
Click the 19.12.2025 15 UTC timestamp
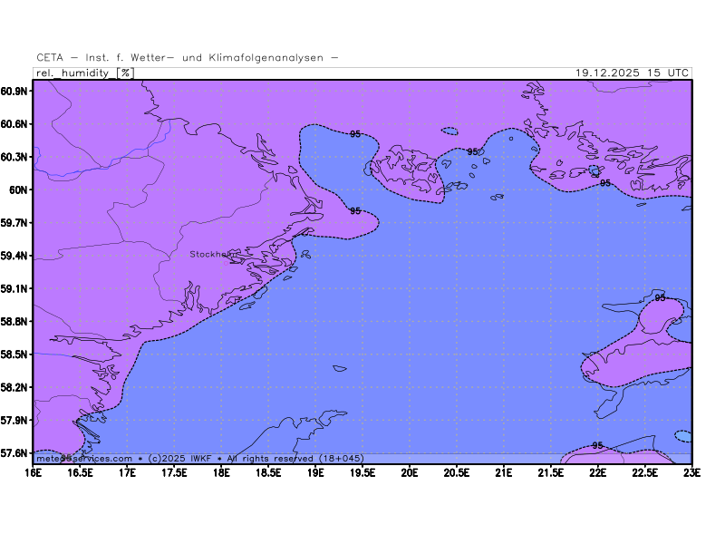[x=633, y=73]
